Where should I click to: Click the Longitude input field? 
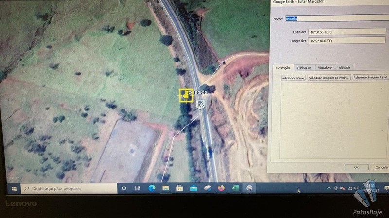click(x=347, y=41)
